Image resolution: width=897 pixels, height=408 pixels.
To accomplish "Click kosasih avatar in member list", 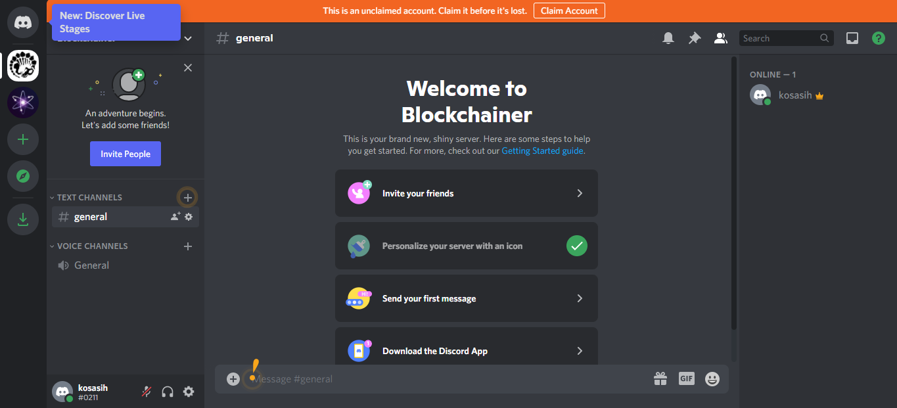I will [760, 95].
